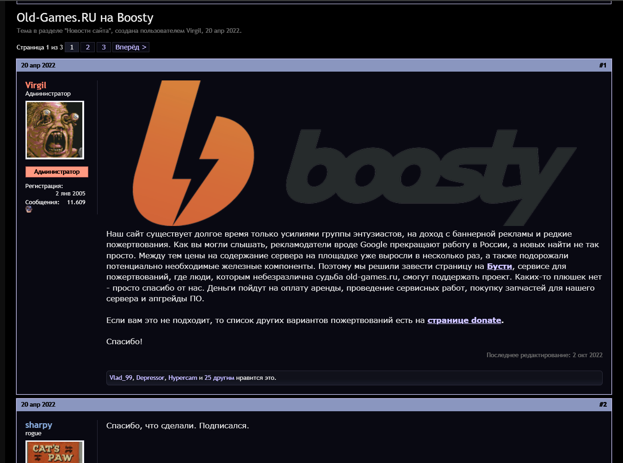
Task: Open Vlad_99's profile from likes list
Action: [121, 378]
